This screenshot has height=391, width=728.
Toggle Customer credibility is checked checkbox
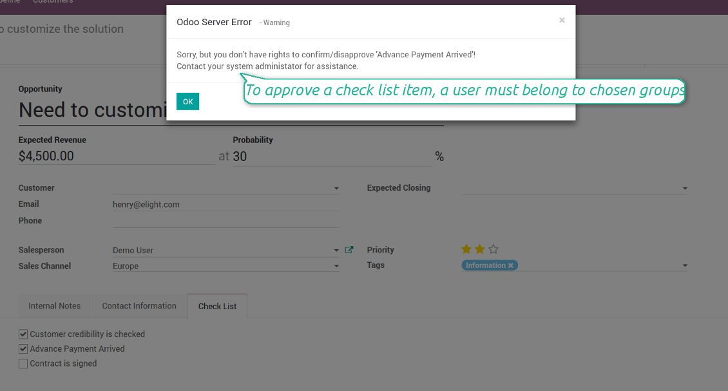tap(23, 334)
